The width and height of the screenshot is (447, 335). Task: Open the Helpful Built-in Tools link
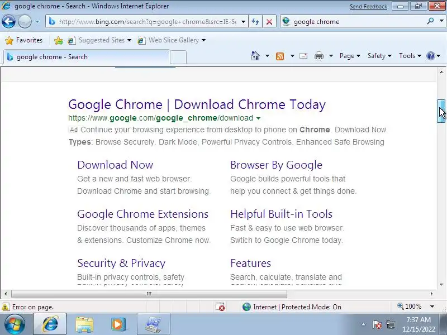(x=282, y=214)
